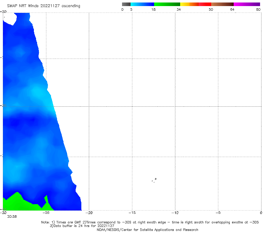Click the magenta-purple segment of the colorbar
The height and width of the screenshot is (232, 264).
247,4
